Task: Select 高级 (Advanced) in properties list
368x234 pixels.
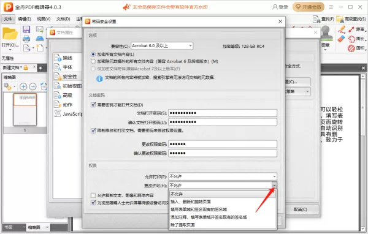Action: tap(67, 95)
